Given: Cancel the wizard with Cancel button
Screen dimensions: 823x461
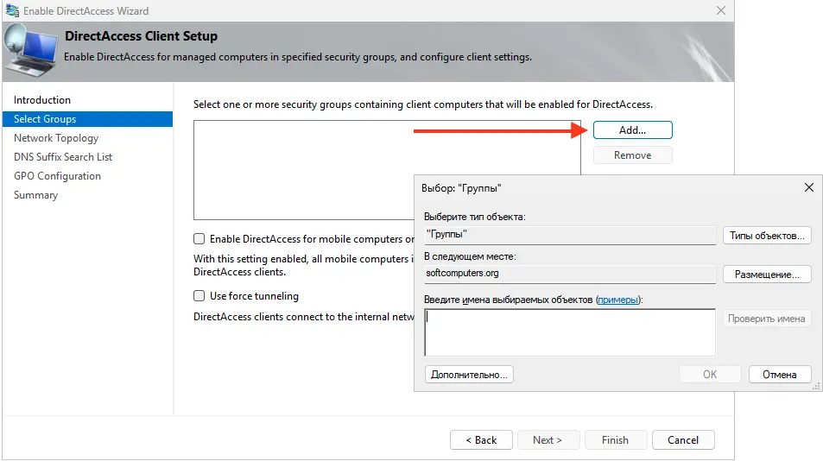Looking at the screenshot, I should coord(682,439).
